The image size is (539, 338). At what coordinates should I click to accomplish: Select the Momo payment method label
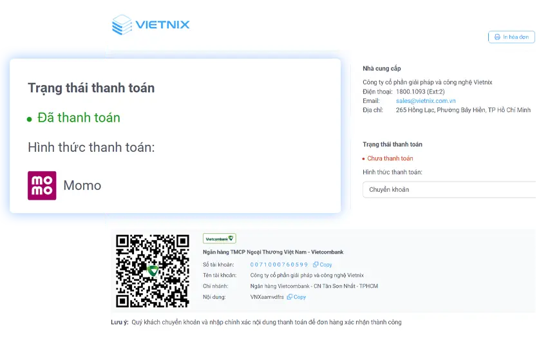pos(82,185)
